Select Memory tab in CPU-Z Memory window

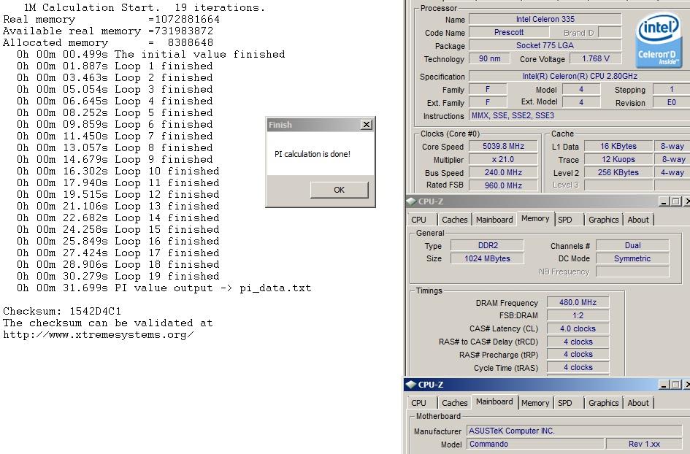[535, 219]
